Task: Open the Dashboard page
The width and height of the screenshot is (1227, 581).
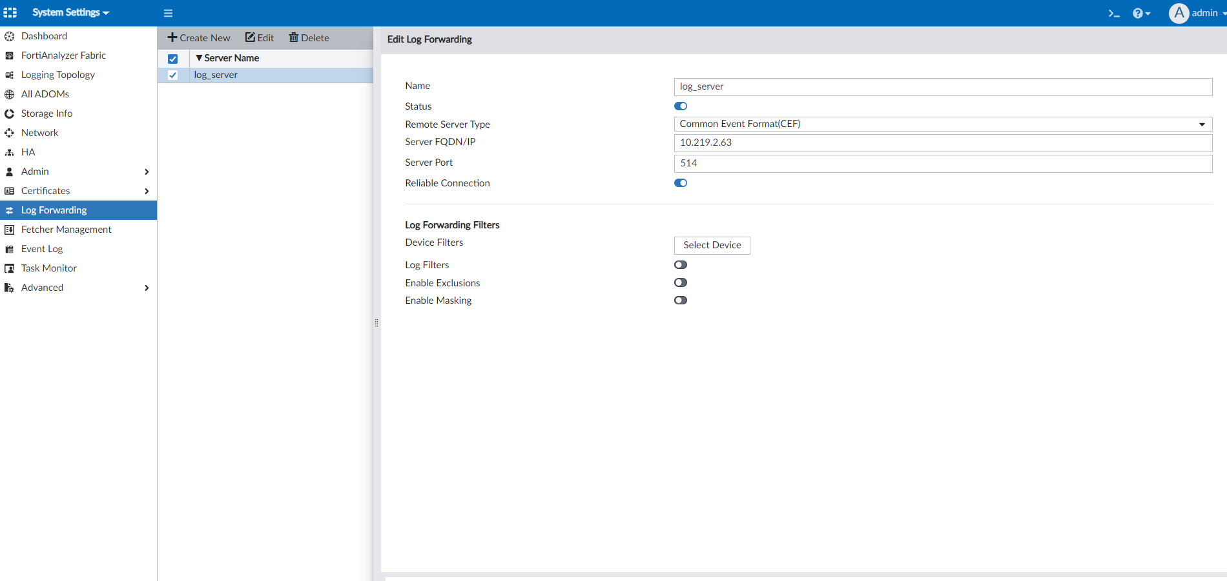Action: [x=44, y=35]
